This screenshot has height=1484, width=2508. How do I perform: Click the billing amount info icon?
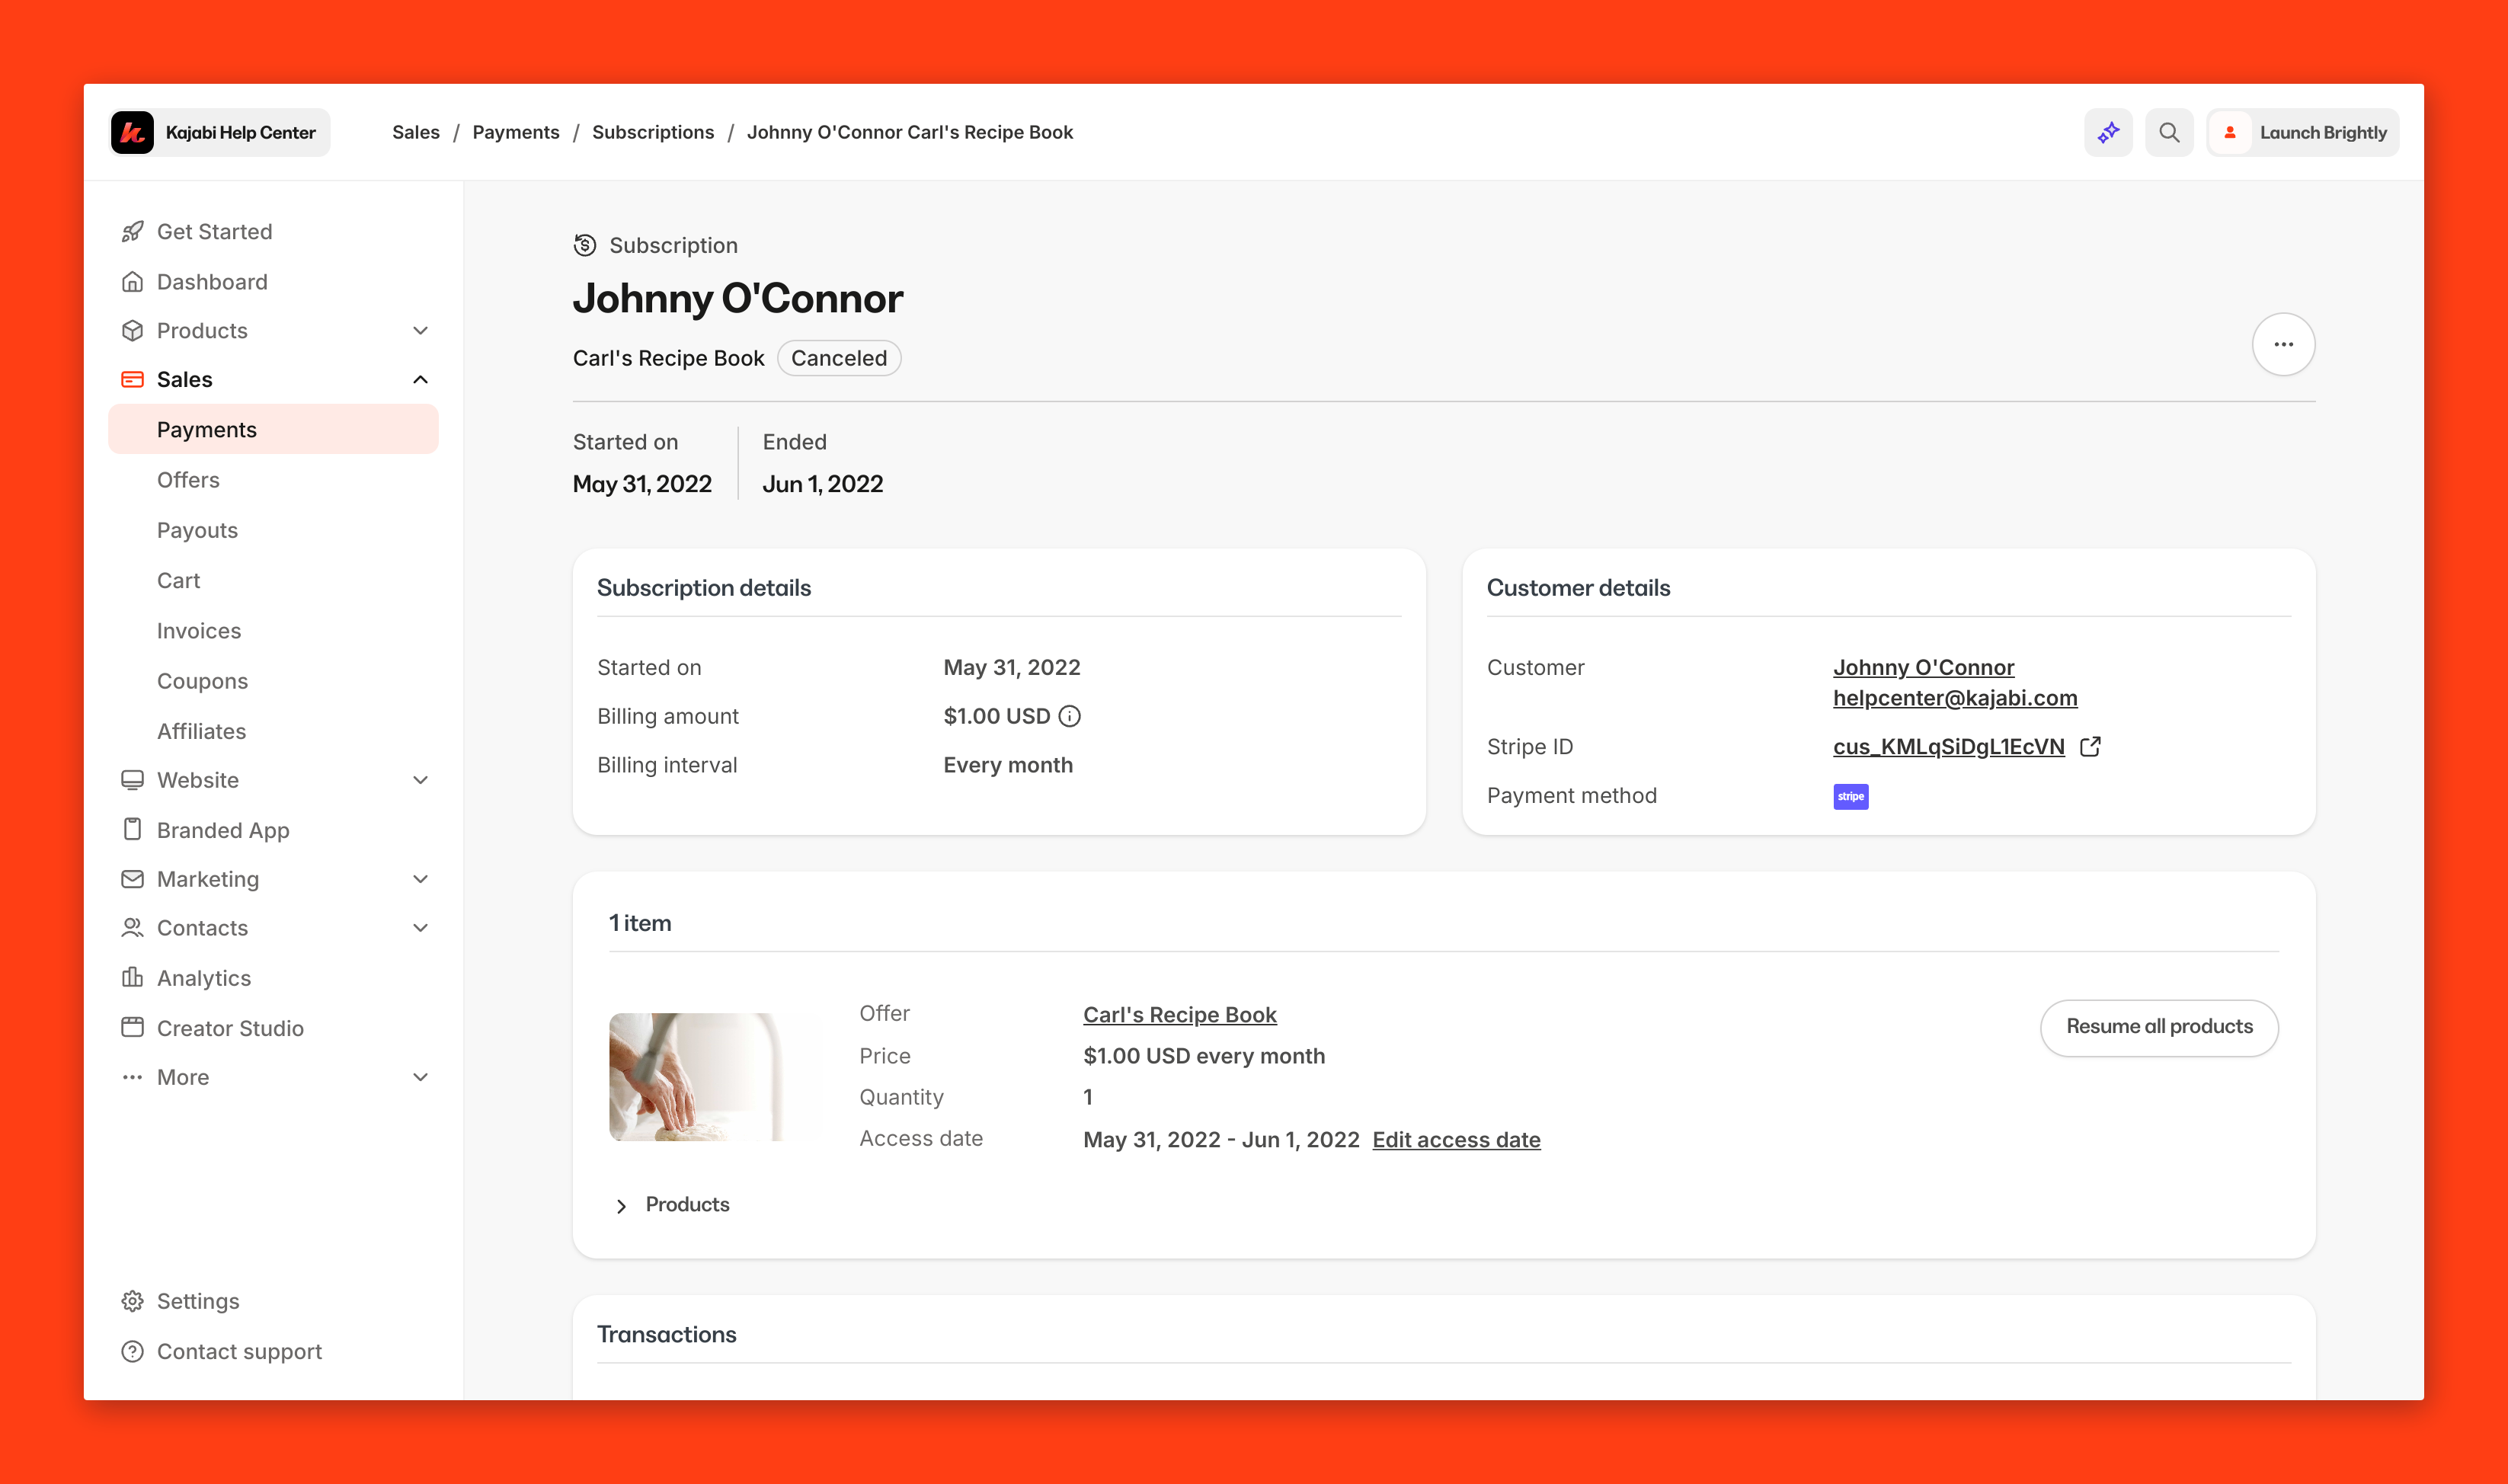click(x=1069, y=716)
